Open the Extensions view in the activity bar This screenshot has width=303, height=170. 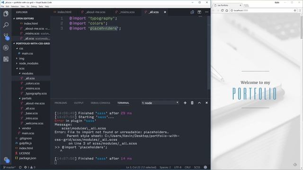tap(6, 59)
